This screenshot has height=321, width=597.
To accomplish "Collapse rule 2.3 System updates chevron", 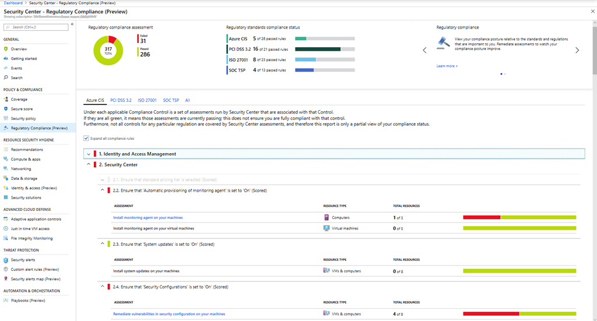I will coord(102,244).
